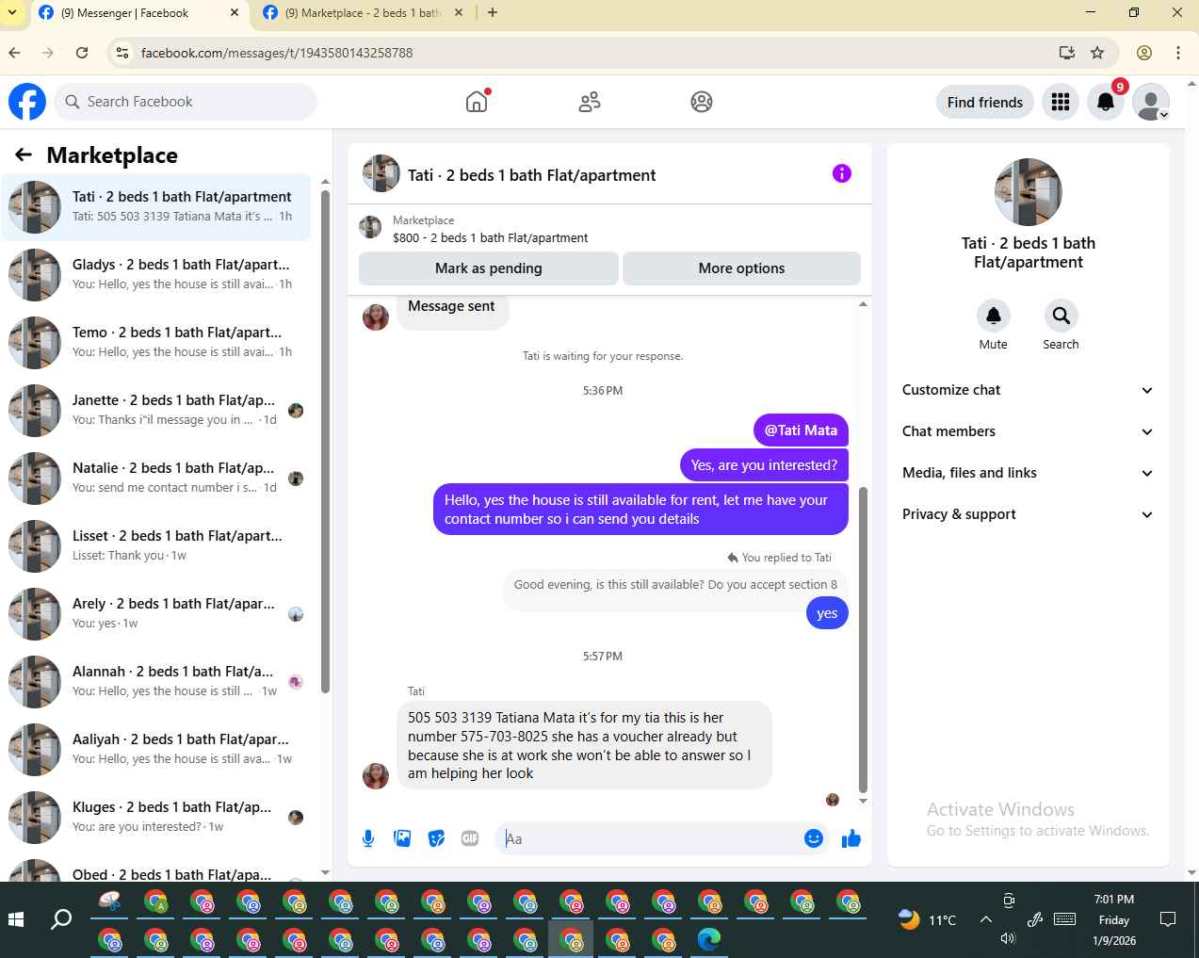View site information icon in address bar
1199x958 pixels.
(x=122, y=53)
